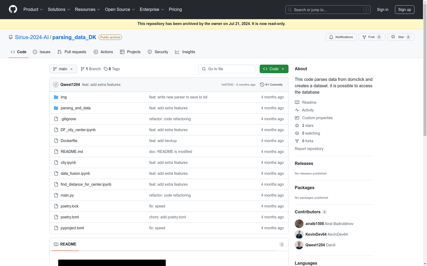Click the Activity pulse icon
The height and width of the screenshot is (266, 427).
[297, 110]
